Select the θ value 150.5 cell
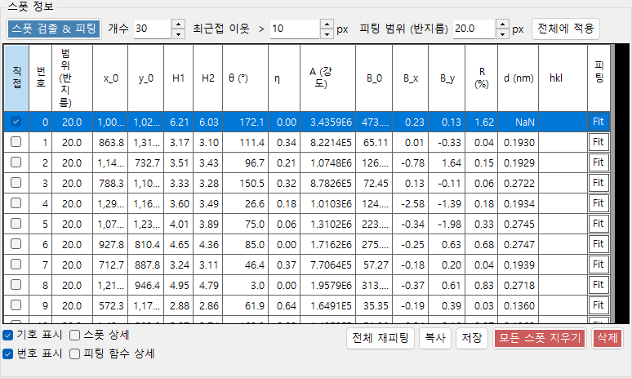This screenshot has width=632, height=378. point(246,184)
